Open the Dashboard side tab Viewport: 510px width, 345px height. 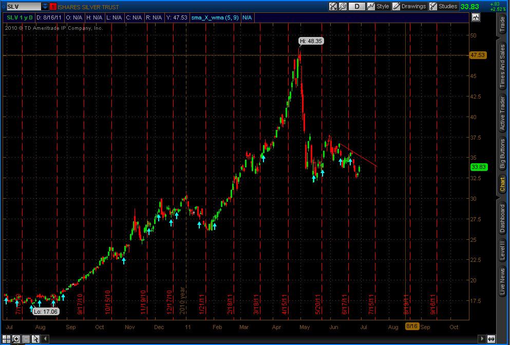click(x=503, y=218)
